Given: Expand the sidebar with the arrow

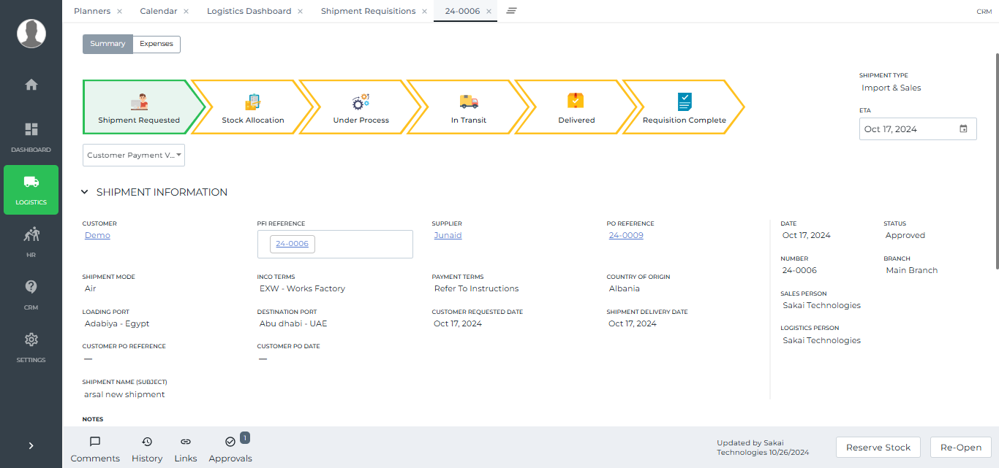Looking at the screenshot, I should [x=31, y=445].
